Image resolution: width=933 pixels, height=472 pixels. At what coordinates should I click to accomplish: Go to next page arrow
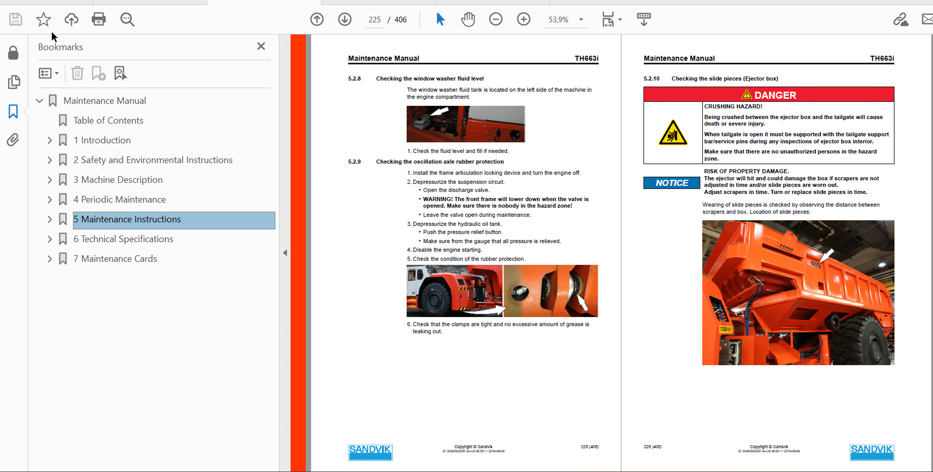[x=345, y=20]
